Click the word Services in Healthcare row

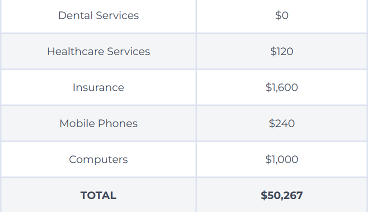point(128,51)
